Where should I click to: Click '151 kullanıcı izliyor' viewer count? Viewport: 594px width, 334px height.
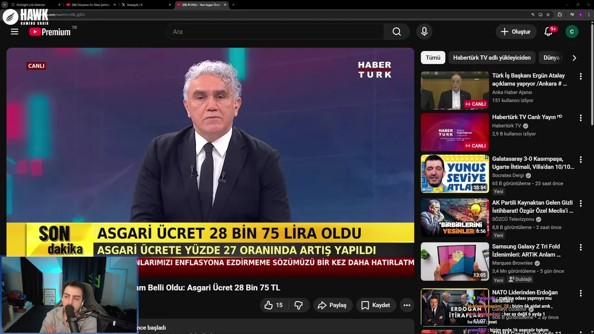pos(513,100)
